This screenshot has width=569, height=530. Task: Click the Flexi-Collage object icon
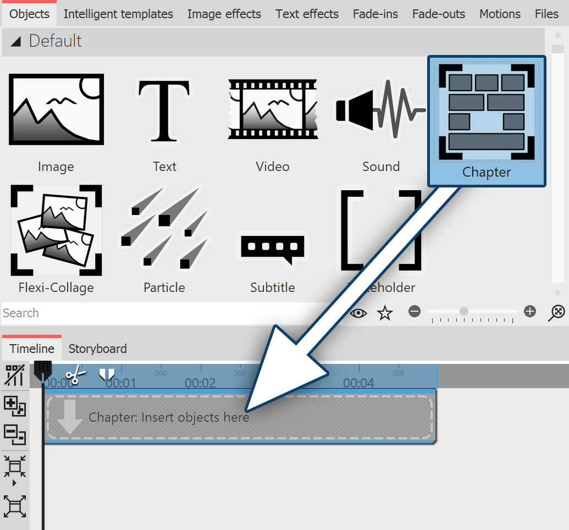click(56, 231)
